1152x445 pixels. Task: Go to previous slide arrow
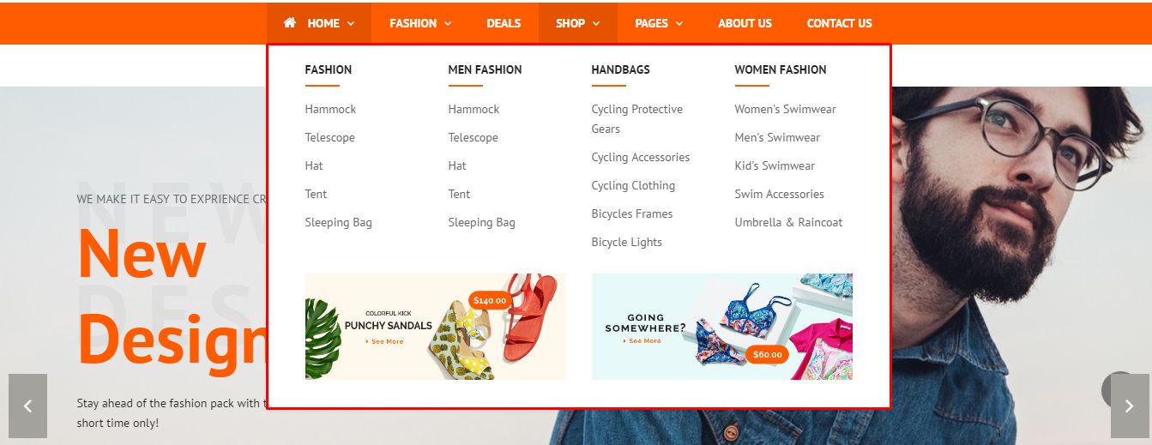point(27,406)
